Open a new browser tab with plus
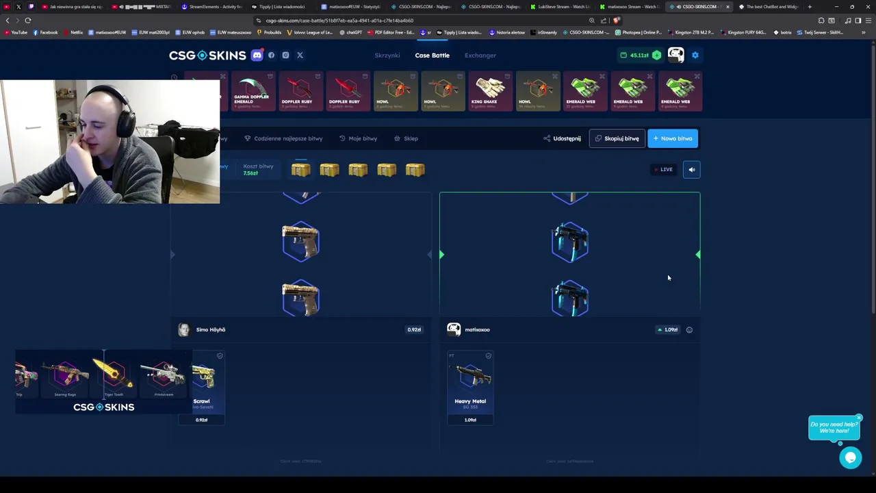Viewport: 876px width, 493px height. (x=810, y=7)
